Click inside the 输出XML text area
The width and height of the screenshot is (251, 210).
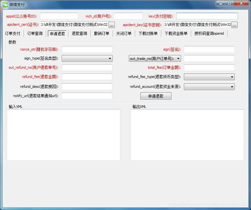(x=187, y=135)
